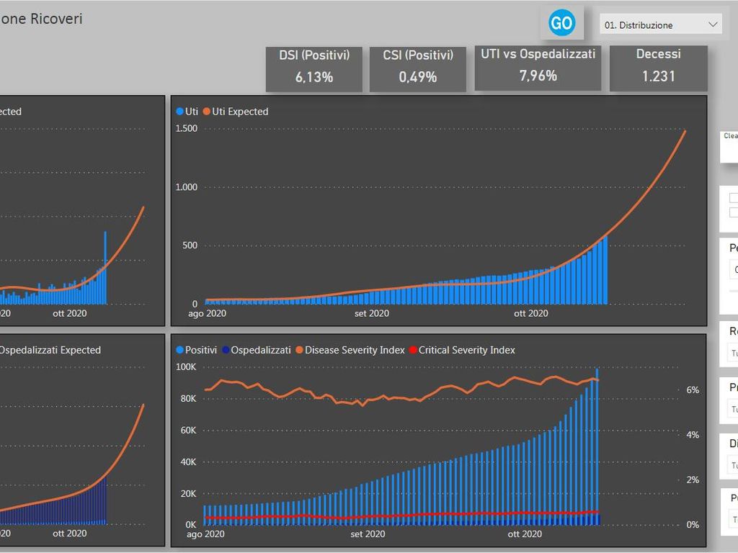738x553 pixels.
Task: Click the blue Uti legend marker
Action: [180, 112]
